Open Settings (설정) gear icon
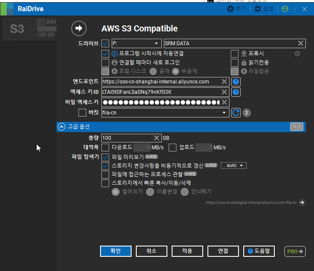The height and width of the screenshot is (271, 314). click(x=257, y=9)
